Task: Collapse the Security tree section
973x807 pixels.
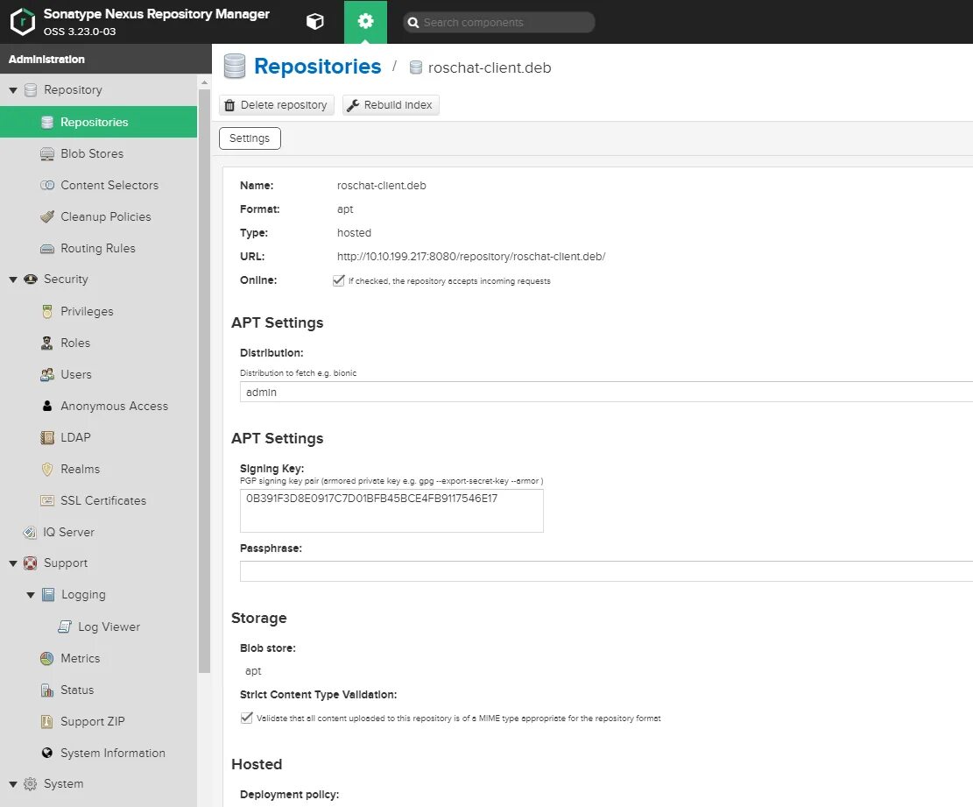Action: 13,280
